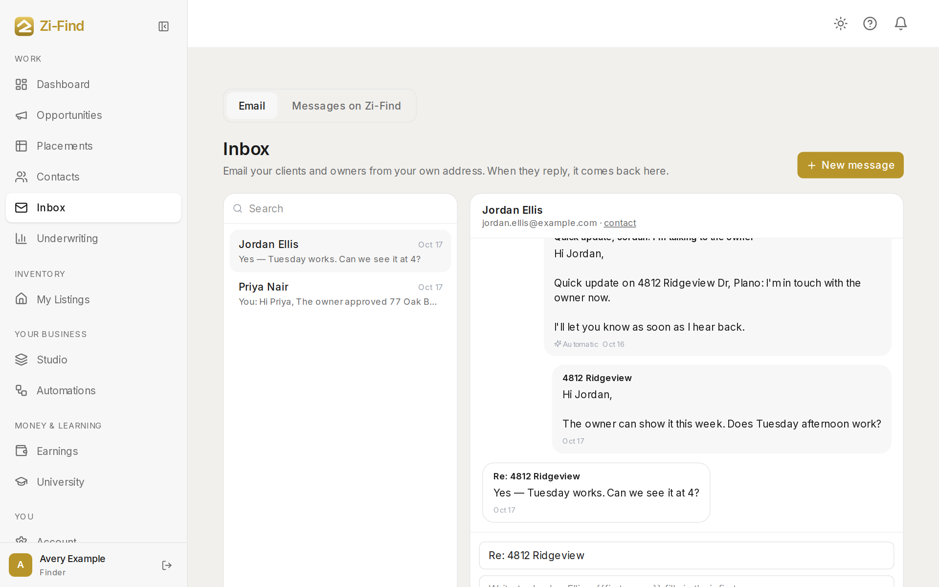Open Dashboard in sidebar
This screenshot has height=587, width=939.
click(x=93, y=84)
